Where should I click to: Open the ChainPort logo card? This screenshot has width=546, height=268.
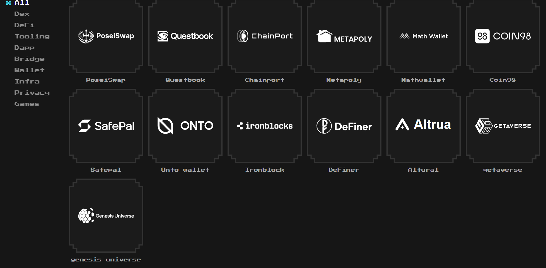(265, 36)
